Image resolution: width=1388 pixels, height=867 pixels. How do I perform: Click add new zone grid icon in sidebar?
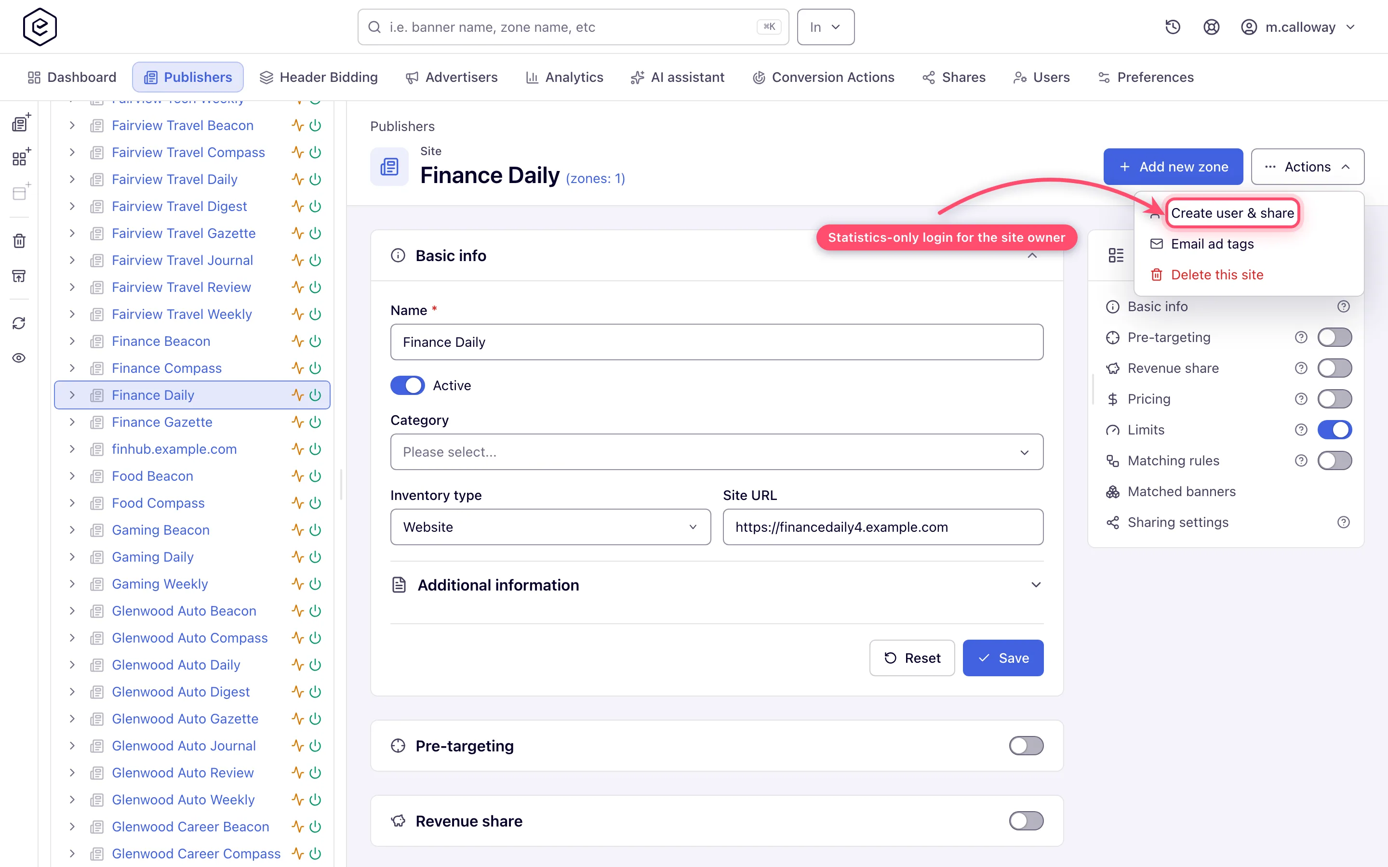click(x=21, y=157)
